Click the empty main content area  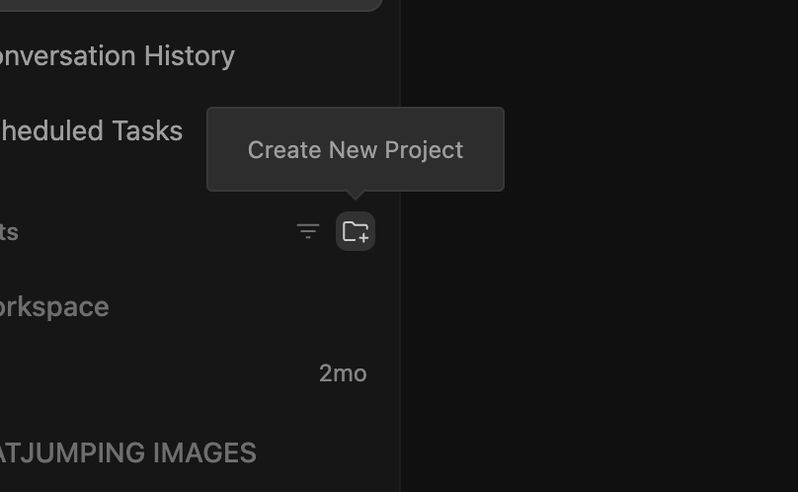tap(599, 305)
